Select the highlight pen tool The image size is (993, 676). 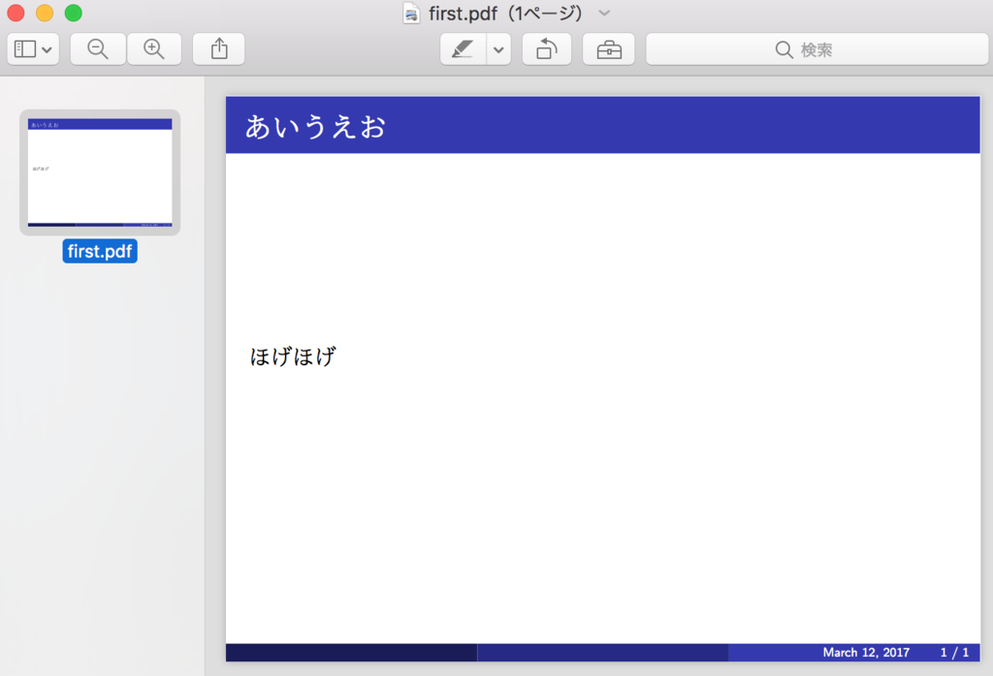pyautogui.click(x=463, y=48)
